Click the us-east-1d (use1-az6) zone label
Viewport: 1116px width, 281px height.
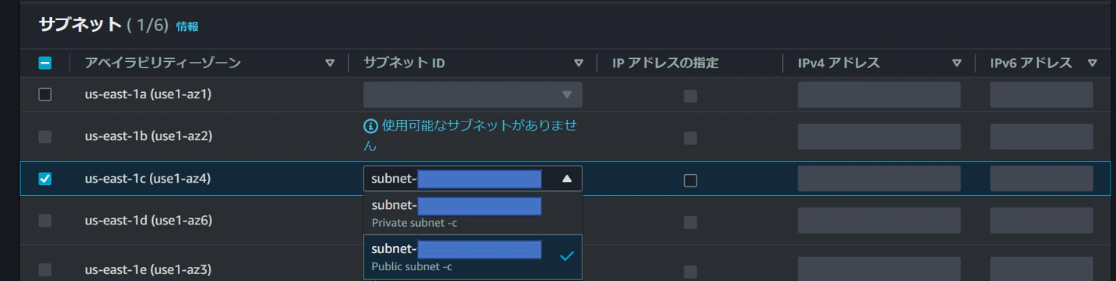coord(148,221)
